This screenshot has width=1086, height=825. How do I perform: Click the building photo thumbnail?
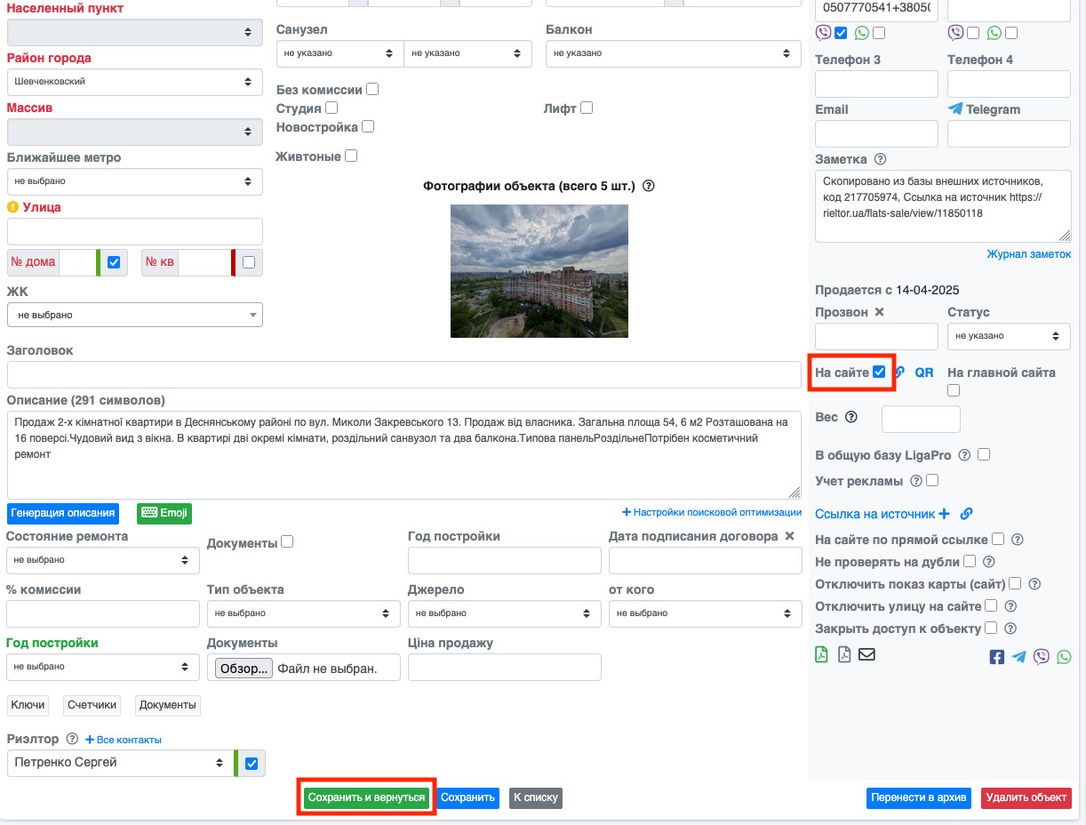[x=539, y=271]
